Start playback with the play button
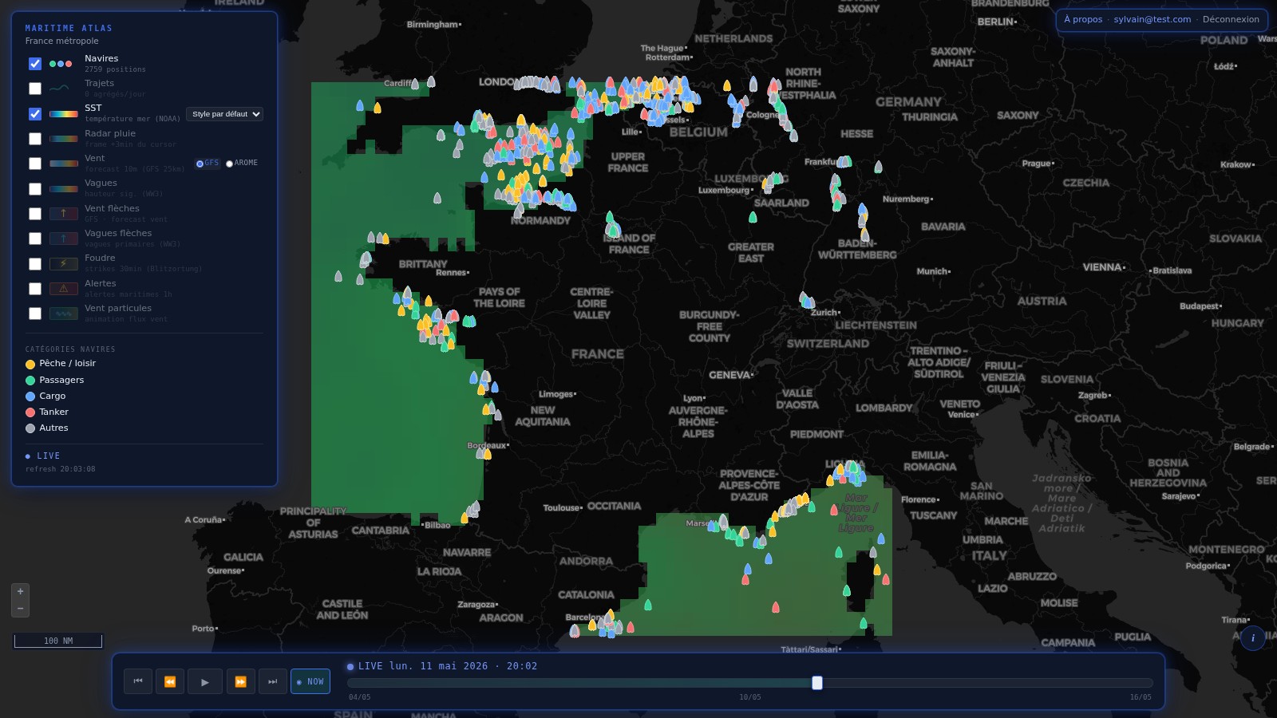The width and height of the screenshot is (1277, 718). click(205, 681)
